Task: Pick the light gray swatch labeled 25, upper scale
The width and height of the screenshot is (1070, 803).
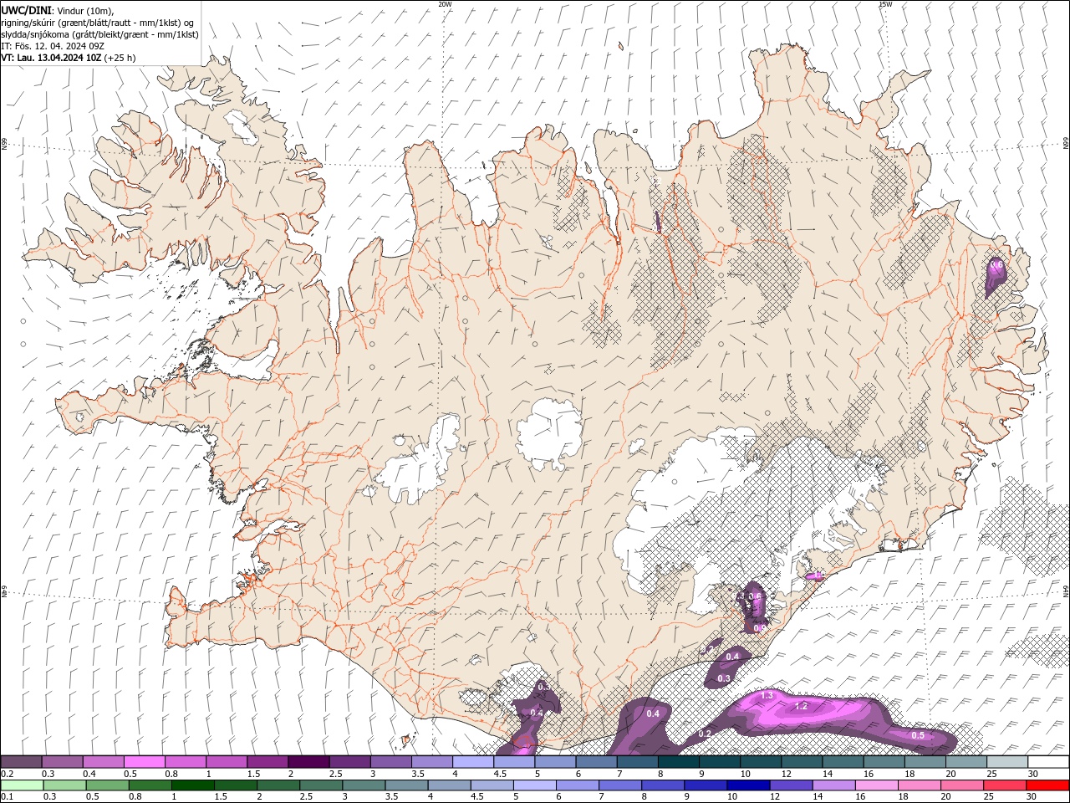Action: pyautogui.click(x=1007, y=762)
